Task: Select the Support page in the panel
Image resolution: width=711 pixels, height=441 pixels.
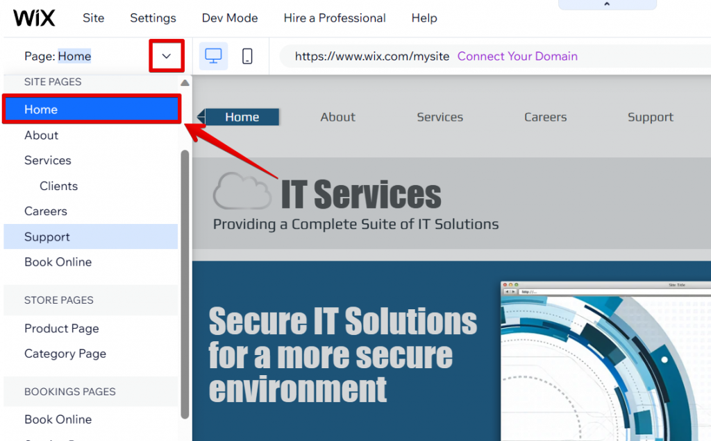Action: [x=47, y=236]
